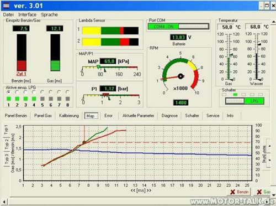Click green injector 2 status indicator
276x206 pixels.
17,99
